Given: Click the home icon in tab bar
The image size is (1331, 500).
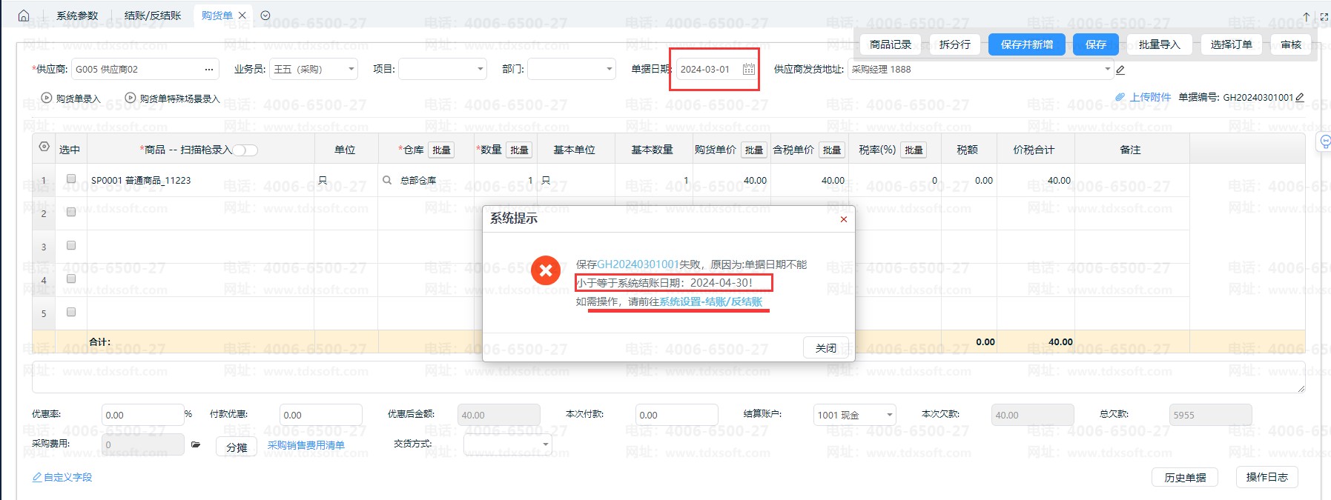Looking at the screenshot, I should (24, 16).
